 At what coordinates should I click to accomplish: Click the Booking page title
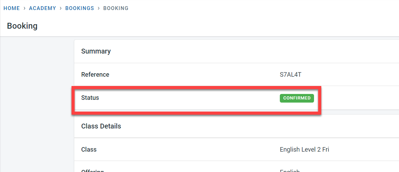point(22,26)
